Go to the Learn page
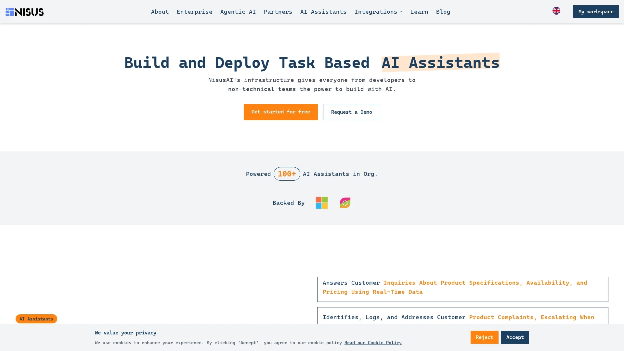 419,12
